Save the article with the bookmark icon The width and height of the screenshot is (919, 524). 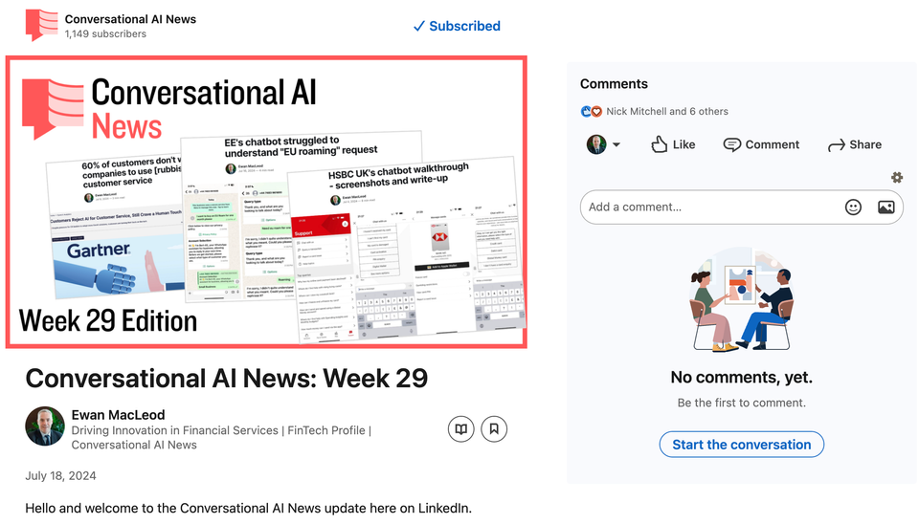(x=494, y=429)
